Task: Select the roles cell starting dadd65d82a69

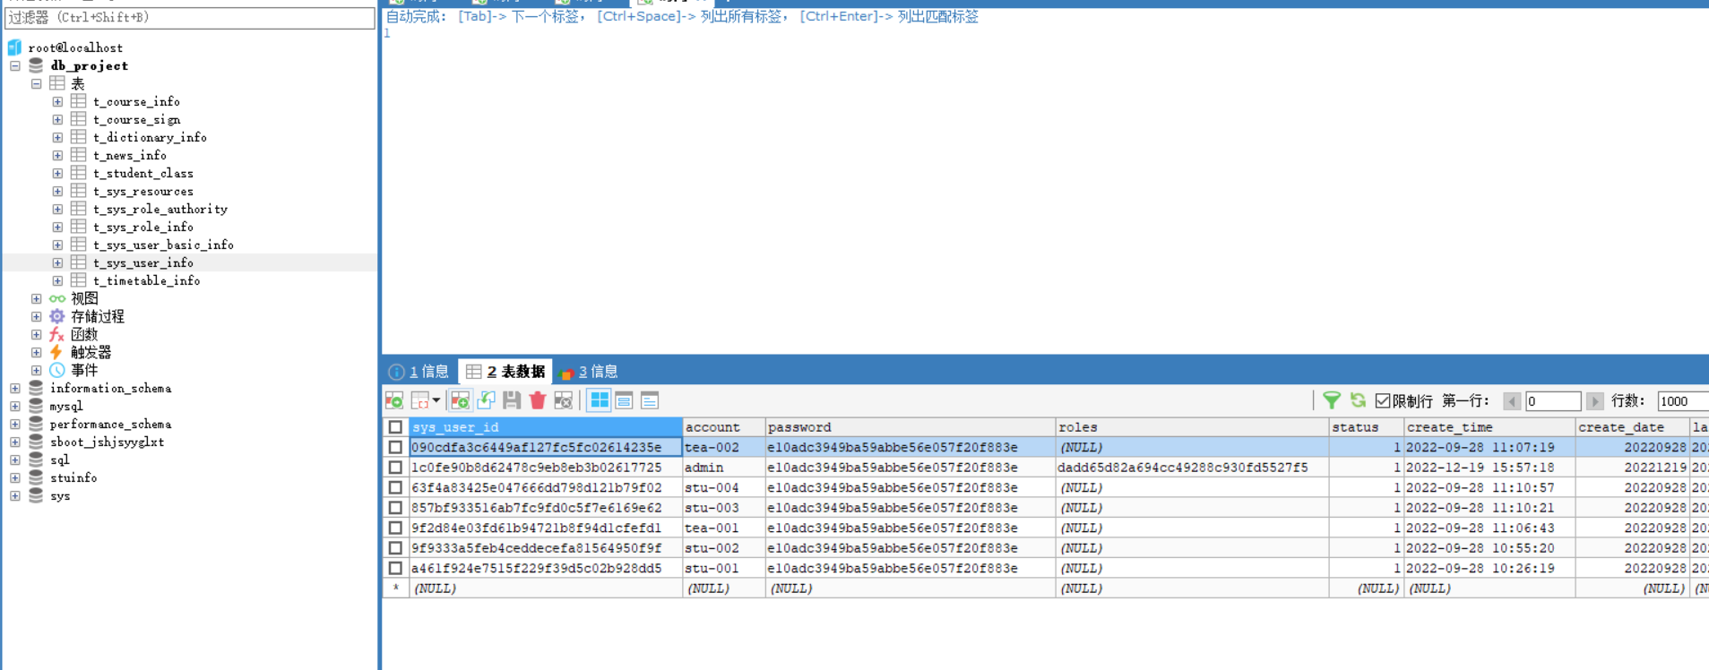Action: point(1192,468)
